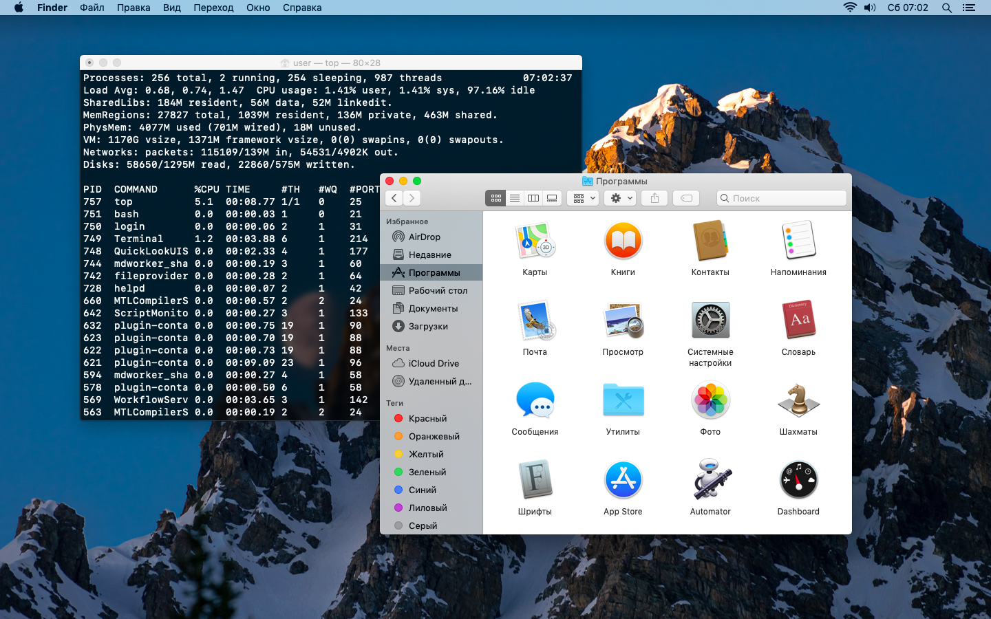Switch Finder to list view
Screen dimensions: 991x619
coord(514,198)
